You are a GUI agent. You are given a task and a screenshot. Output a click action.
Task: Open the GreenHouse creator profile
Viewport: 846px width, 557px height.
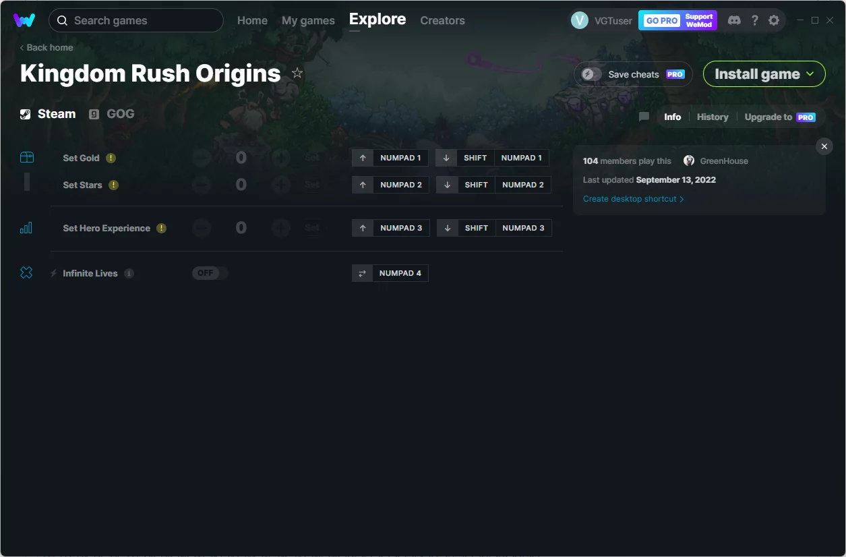pyautogui.click(x=716, y=161)
